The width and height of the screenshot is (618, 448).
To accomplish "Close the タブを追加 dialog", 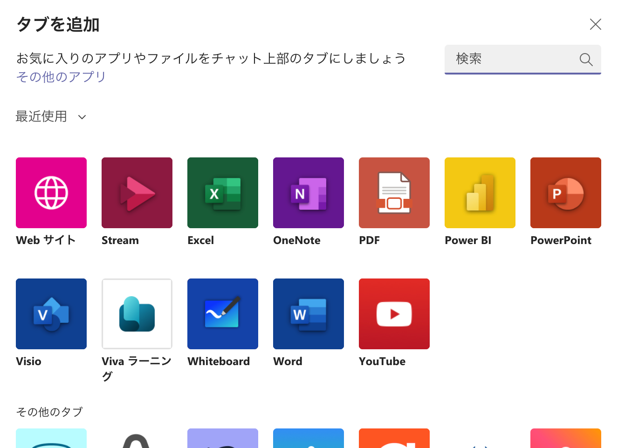I will pos(596,24).
